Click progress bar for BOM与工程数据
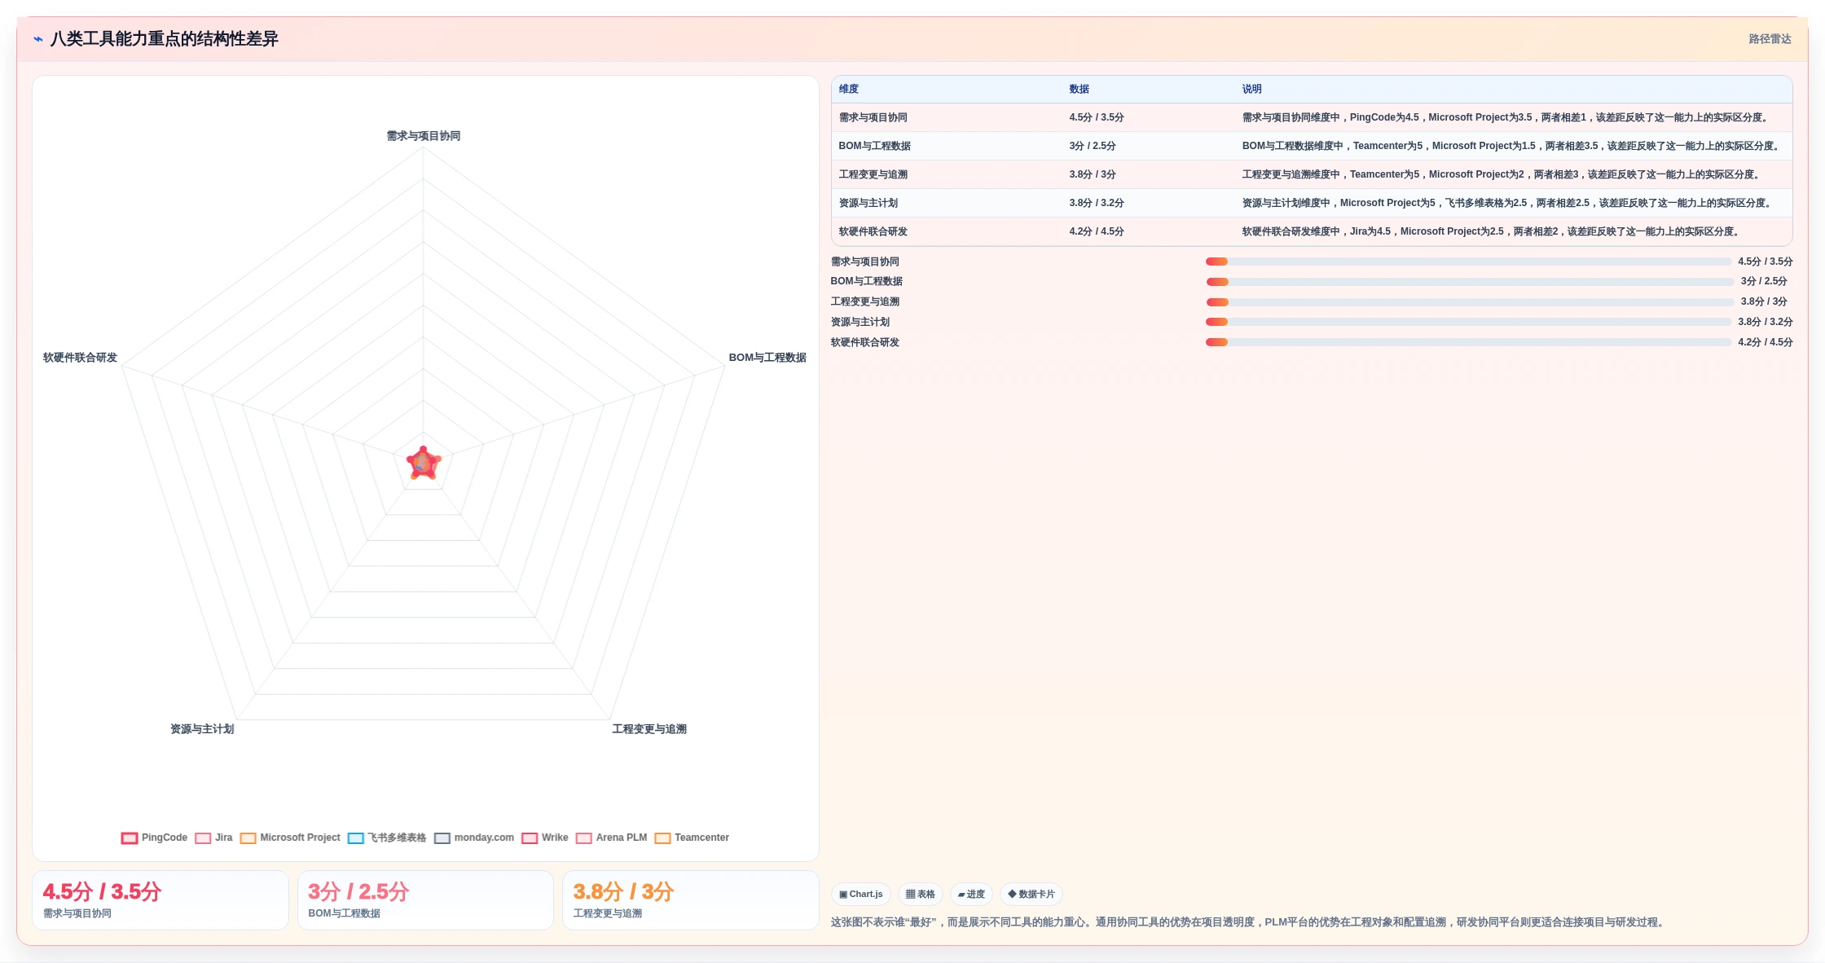Image resolution: width=1825 pixels, height=963 pixels. click(1471, 282)
